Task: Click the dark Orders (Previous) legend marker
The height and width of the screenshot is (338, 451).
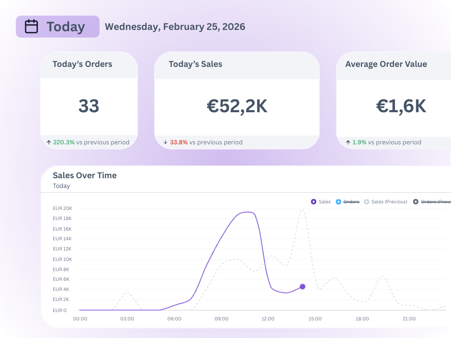Action: [416, 202]
